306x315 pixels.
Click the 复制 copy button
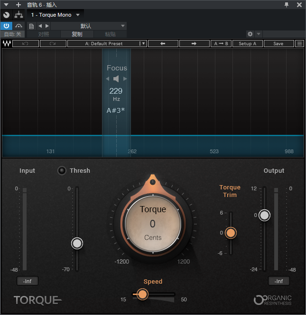[x=77, y=34]
